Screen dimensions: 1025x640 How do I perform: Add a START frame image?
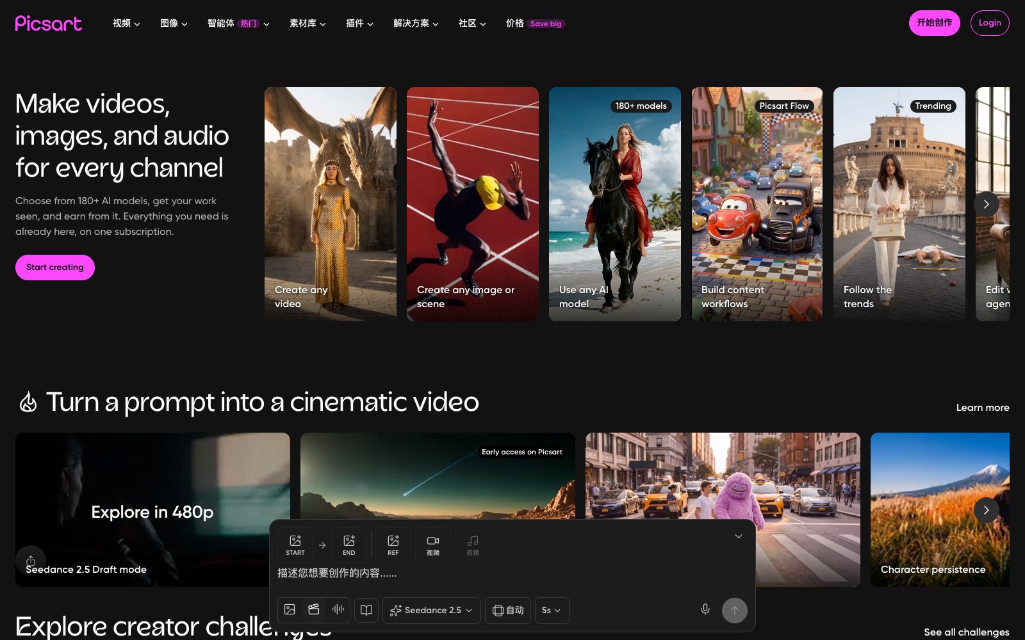tap(295, 545)
